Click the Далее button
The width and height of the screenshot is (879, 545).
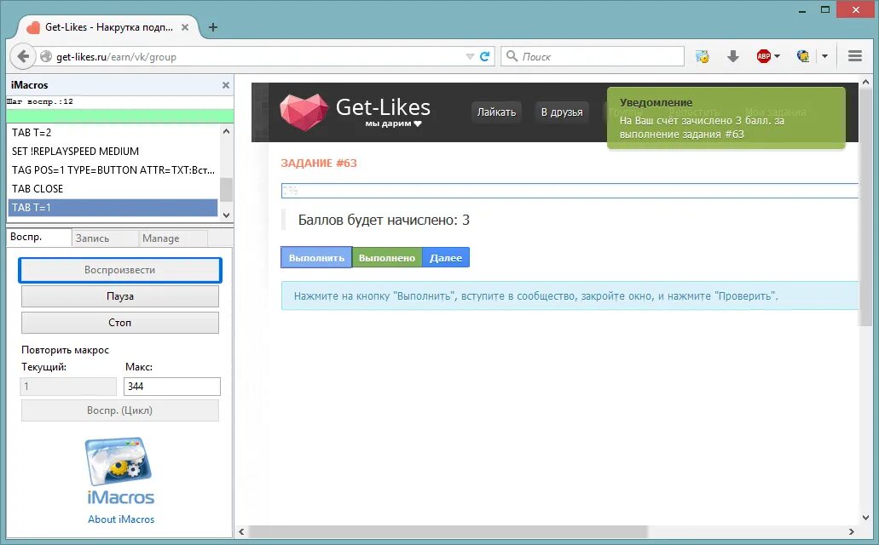(446, 258)
